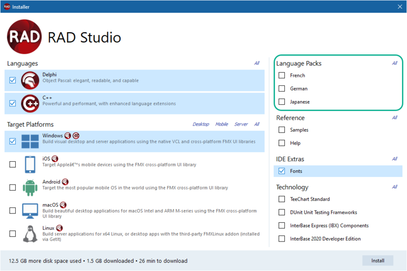This screenshot has height=271, width=407.
Task: Uncheck the Windows platform checkbox
Action: coord(12,141)
